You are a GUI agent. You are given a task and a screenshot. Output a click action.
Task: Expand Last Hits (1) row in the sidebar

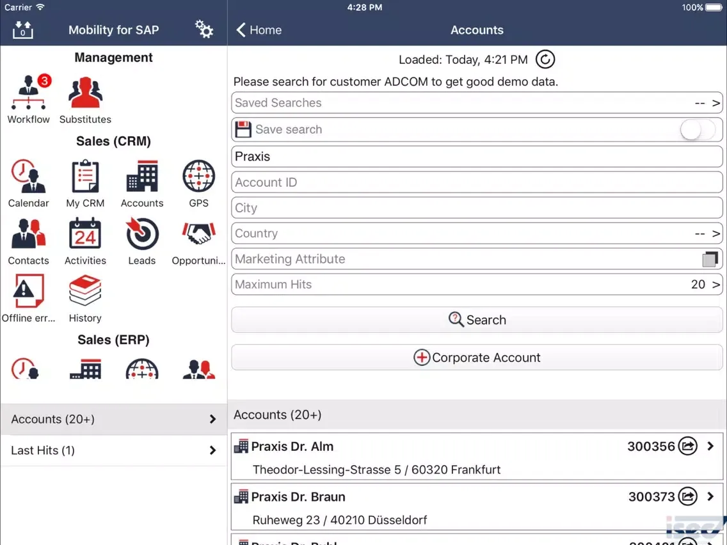pos(114,450)
